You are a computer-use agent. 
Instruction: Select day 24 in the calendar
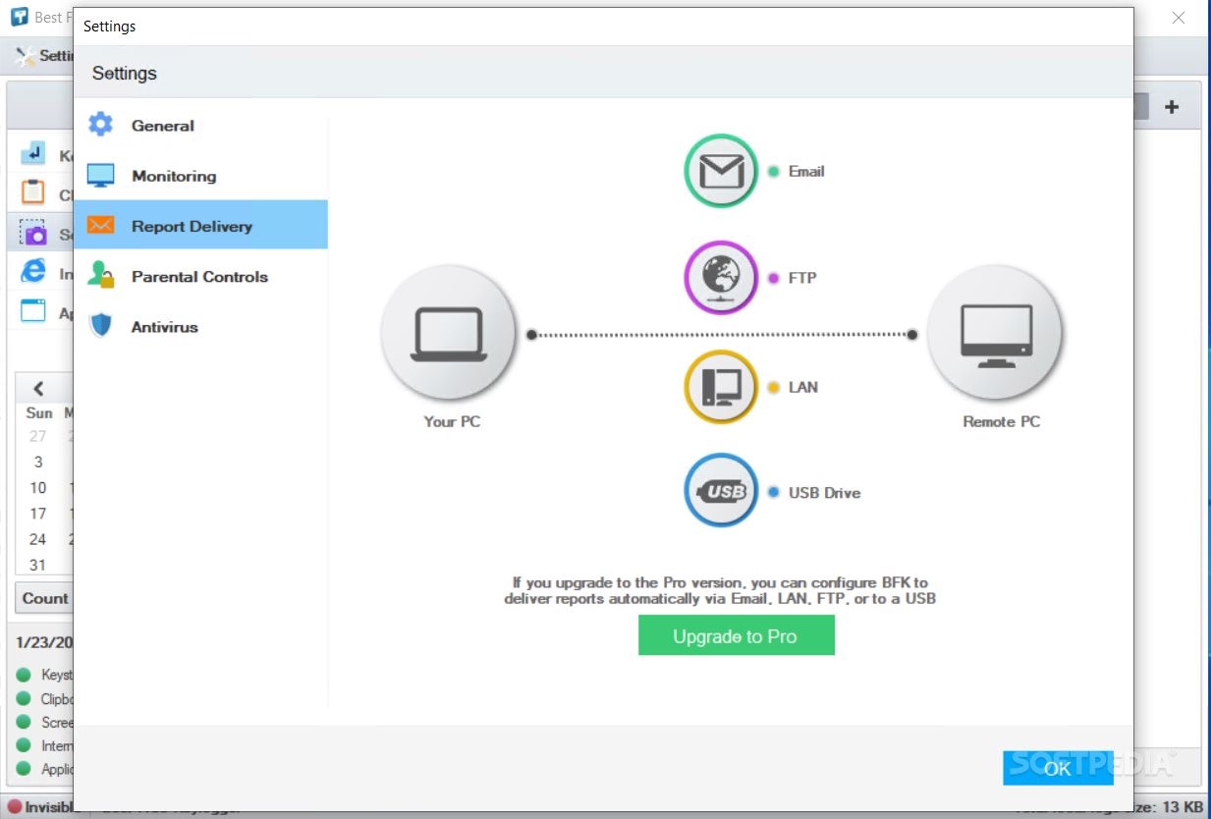click(37, 539)
